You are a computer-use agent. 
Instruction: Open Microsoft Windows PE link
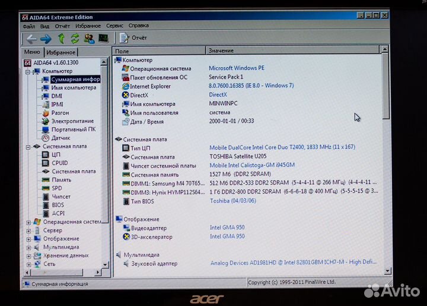click(x=237, y=68)
